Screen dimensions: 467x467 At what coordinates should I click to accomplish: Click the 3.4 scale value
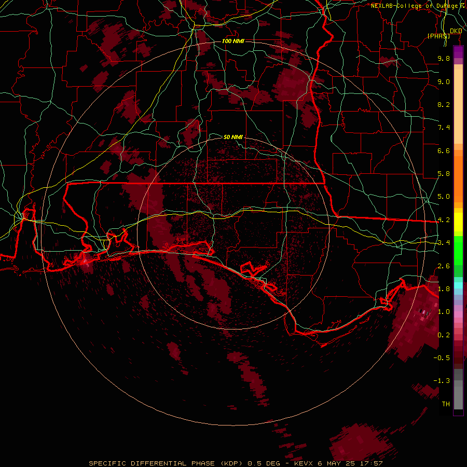[444, 243]
